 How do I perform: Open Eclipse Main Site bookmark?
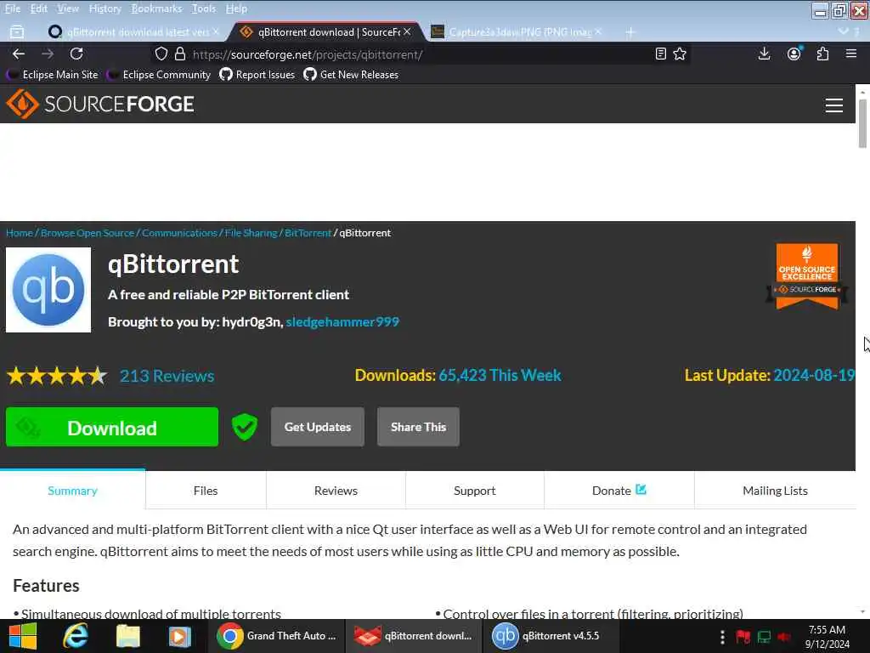click(x=54, y=75)
